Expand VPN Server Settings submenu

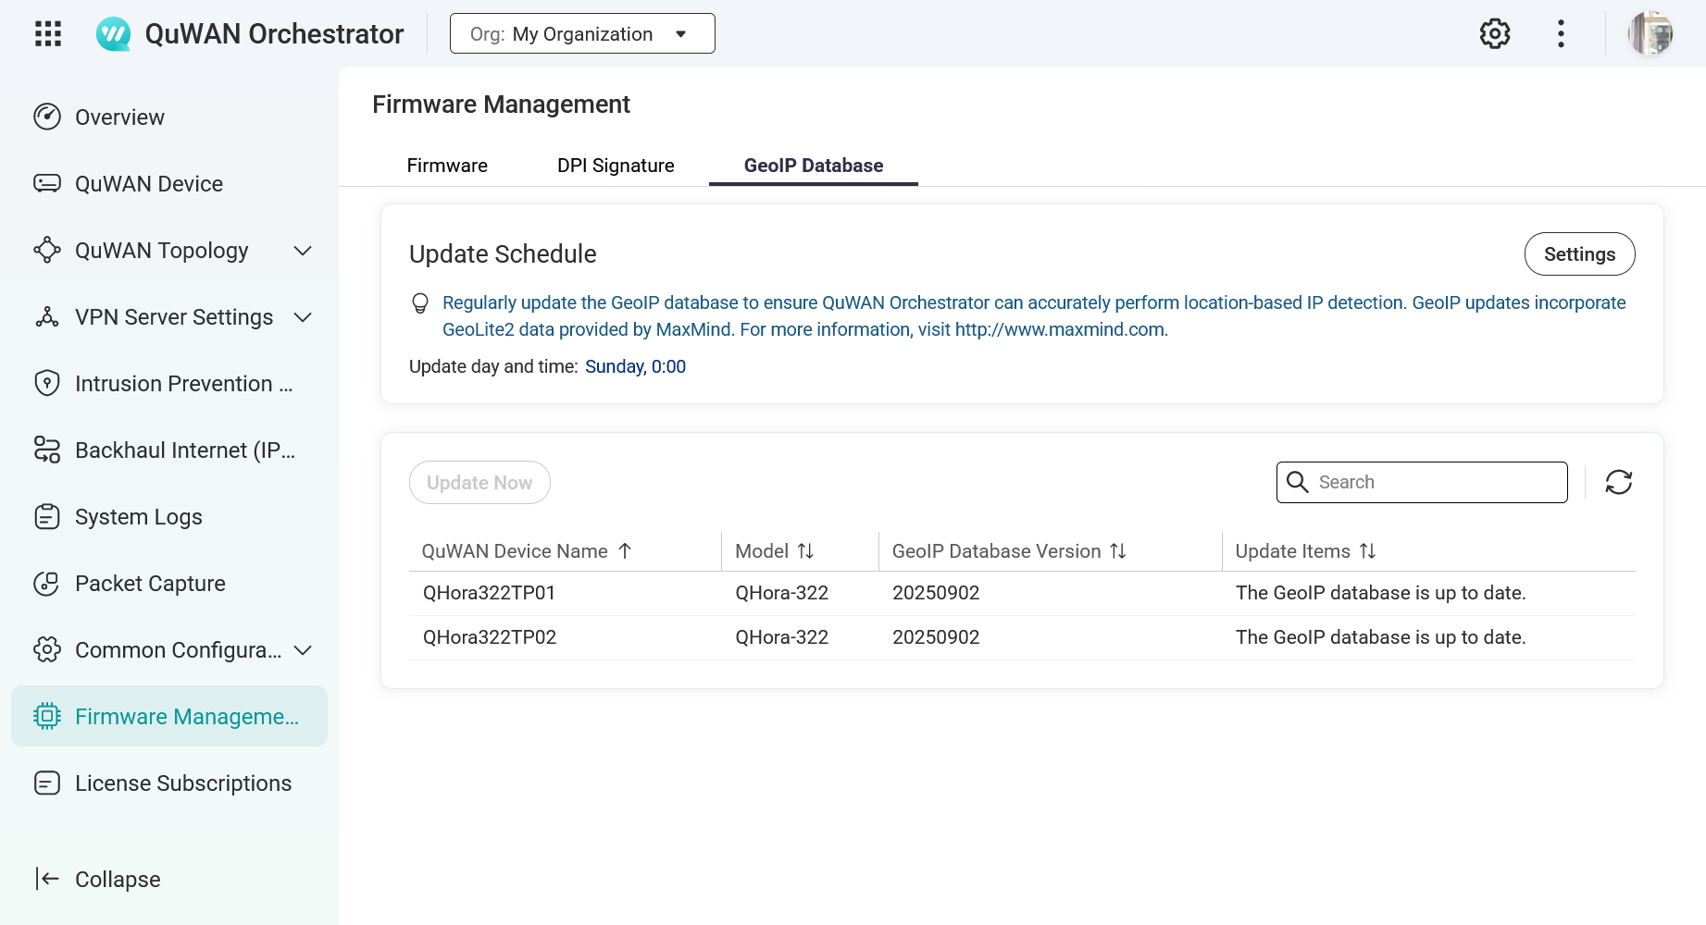pos(303,317)
